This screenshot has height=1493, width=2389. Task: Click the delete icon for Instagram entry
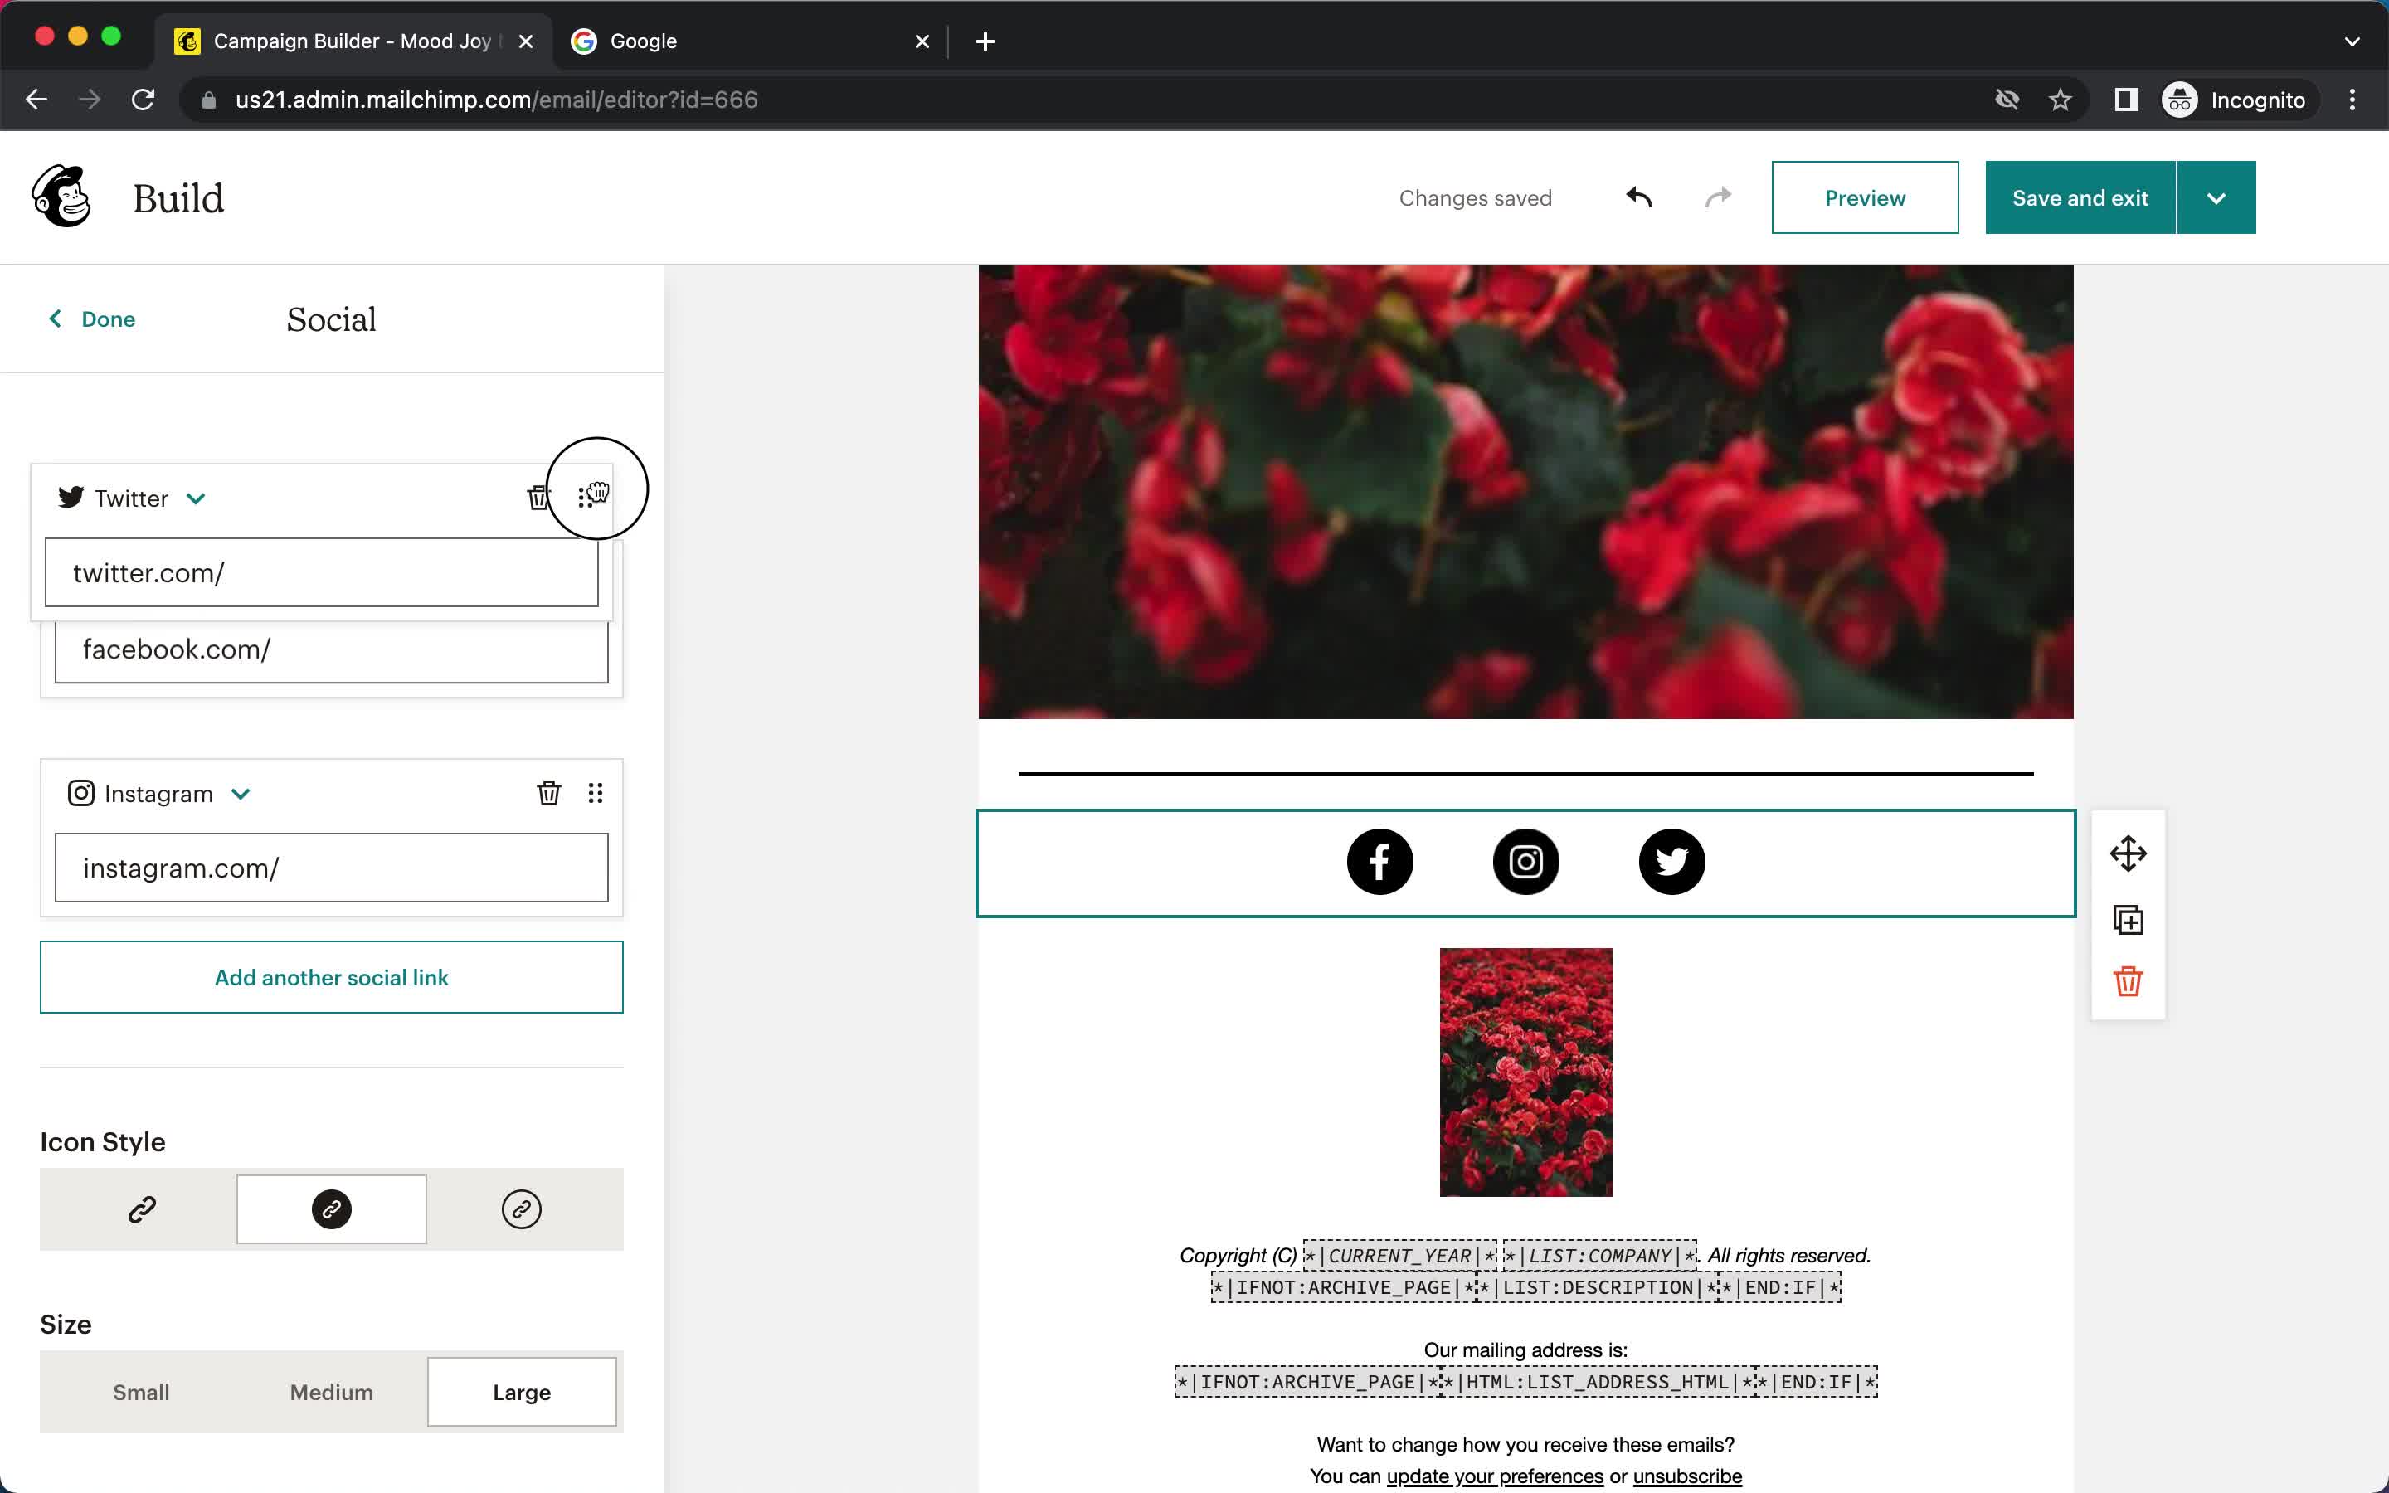point(550,793)
